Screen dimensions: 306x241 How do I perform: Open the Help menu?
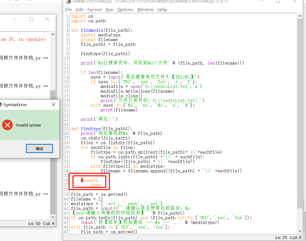(x=162, y=10)
